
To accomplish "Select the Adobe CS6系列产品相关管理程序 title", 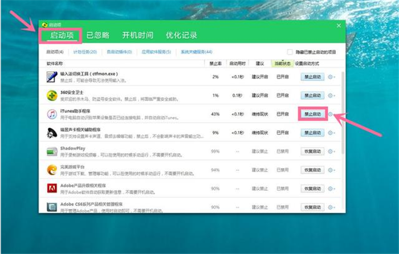I will pos(92,204).
